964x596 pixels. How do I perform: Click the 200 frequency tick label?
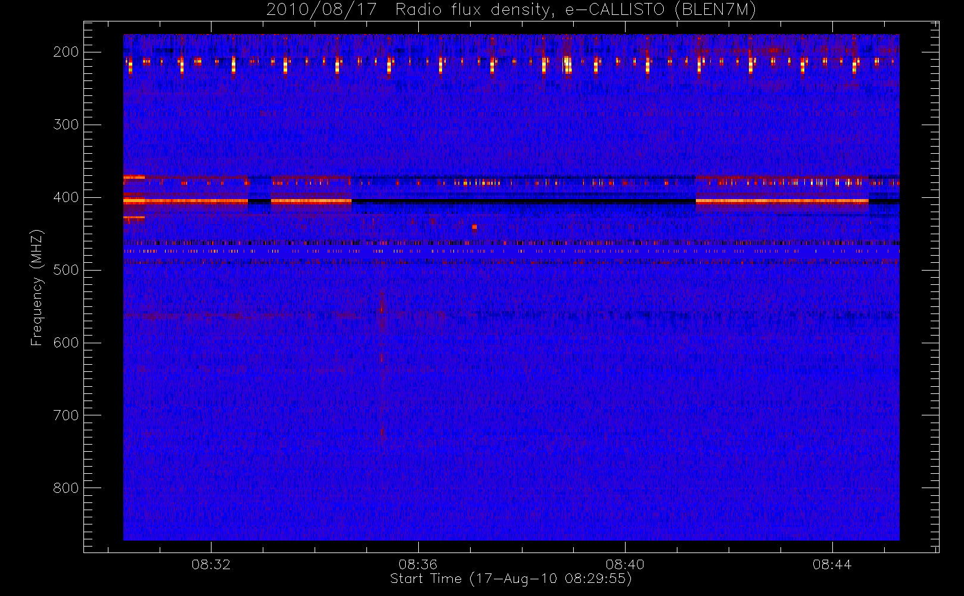[66, 52]
